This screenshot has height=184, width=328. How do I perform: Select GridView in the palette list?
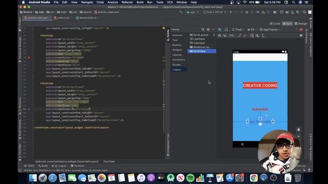[x=201, y=51]
